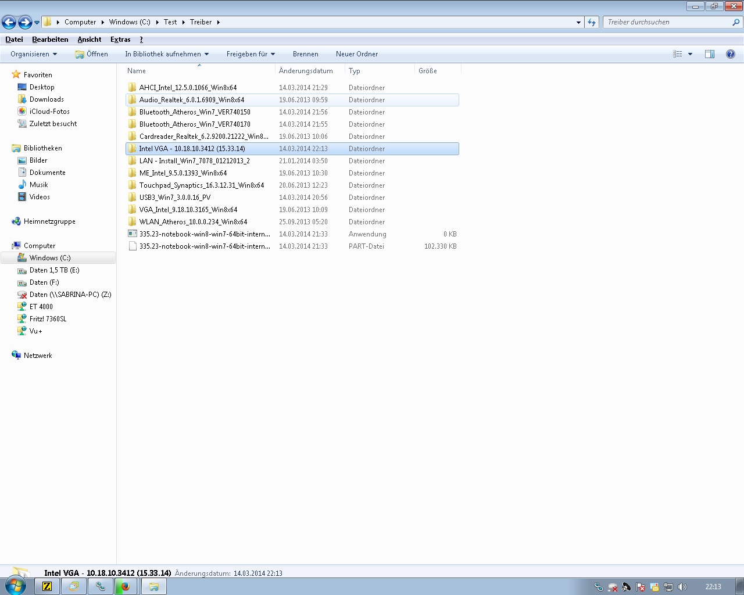Screen dimensions: 744x595
Task: Create a folder with Neuer Ordner
Action: [357, 54]
